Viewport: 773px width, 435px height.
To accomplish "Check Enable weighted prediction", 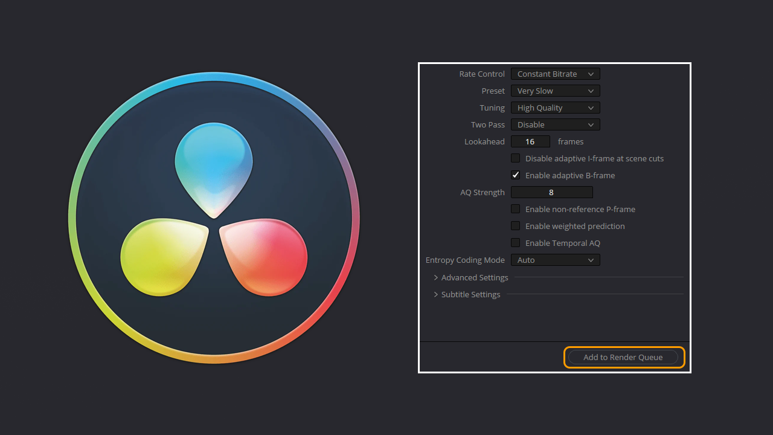I will click(515, 226).
